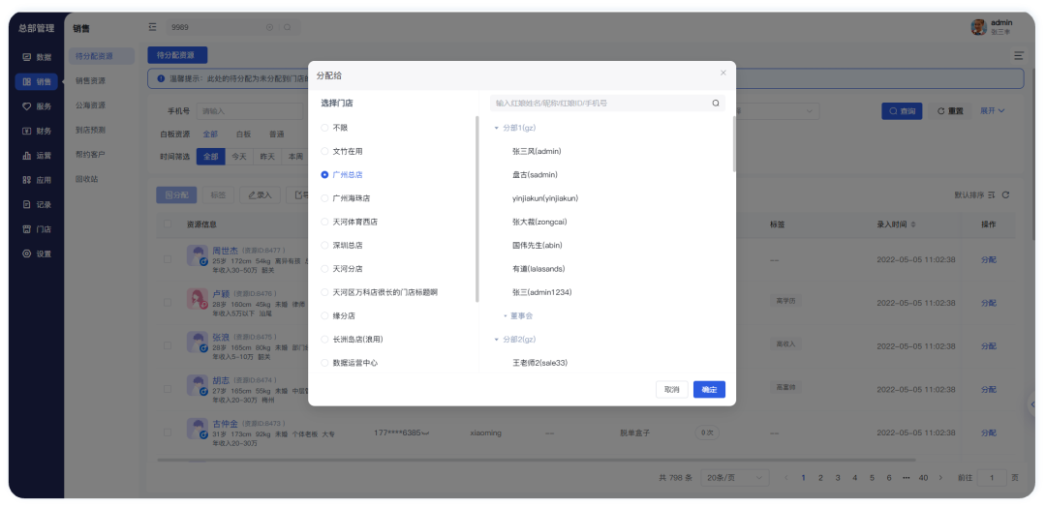Screen dimensions: 1046x507
Task: Click the 查询 search button
Action: [x=902, y=111]
